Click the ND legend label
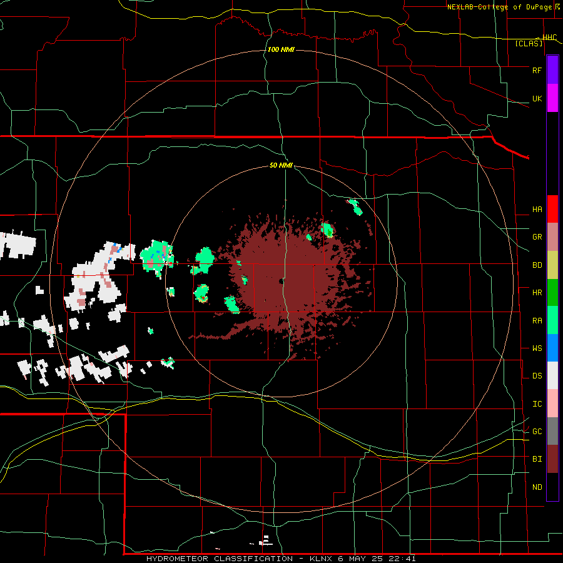This screenshot has width=563, height=563. tap(537, 487)
